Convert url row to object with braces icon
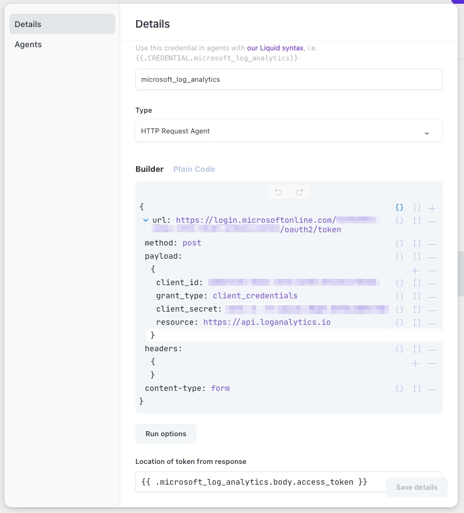Viewport: 464px width, 513px height. 399,221
